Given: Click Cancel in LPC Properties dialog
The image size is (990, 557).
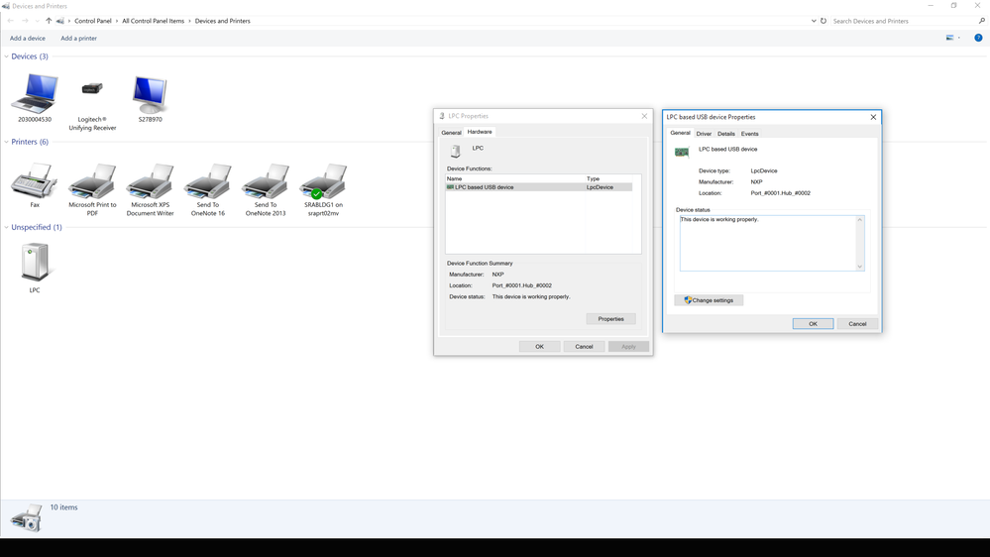Looking at the screenshot, I should 584,346.
